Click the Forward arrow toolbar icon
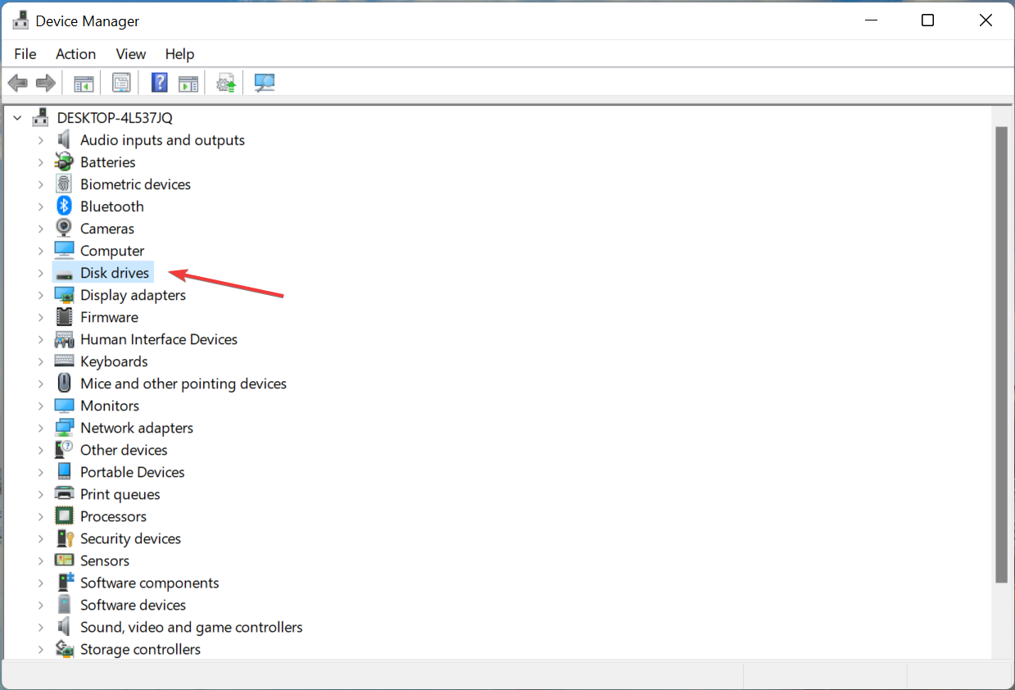1015x690 pixels. click(46, 83)
